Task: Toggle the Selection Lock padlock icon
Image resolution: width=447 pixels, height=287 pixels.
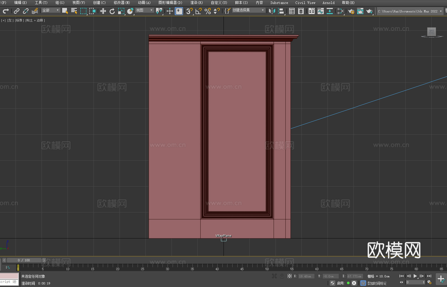Action: 282,276
